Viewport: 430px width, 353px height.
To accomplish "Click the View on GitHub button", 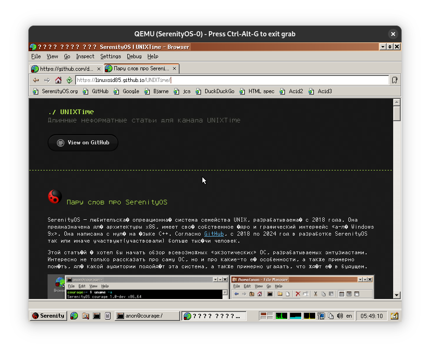I will 83,143.
